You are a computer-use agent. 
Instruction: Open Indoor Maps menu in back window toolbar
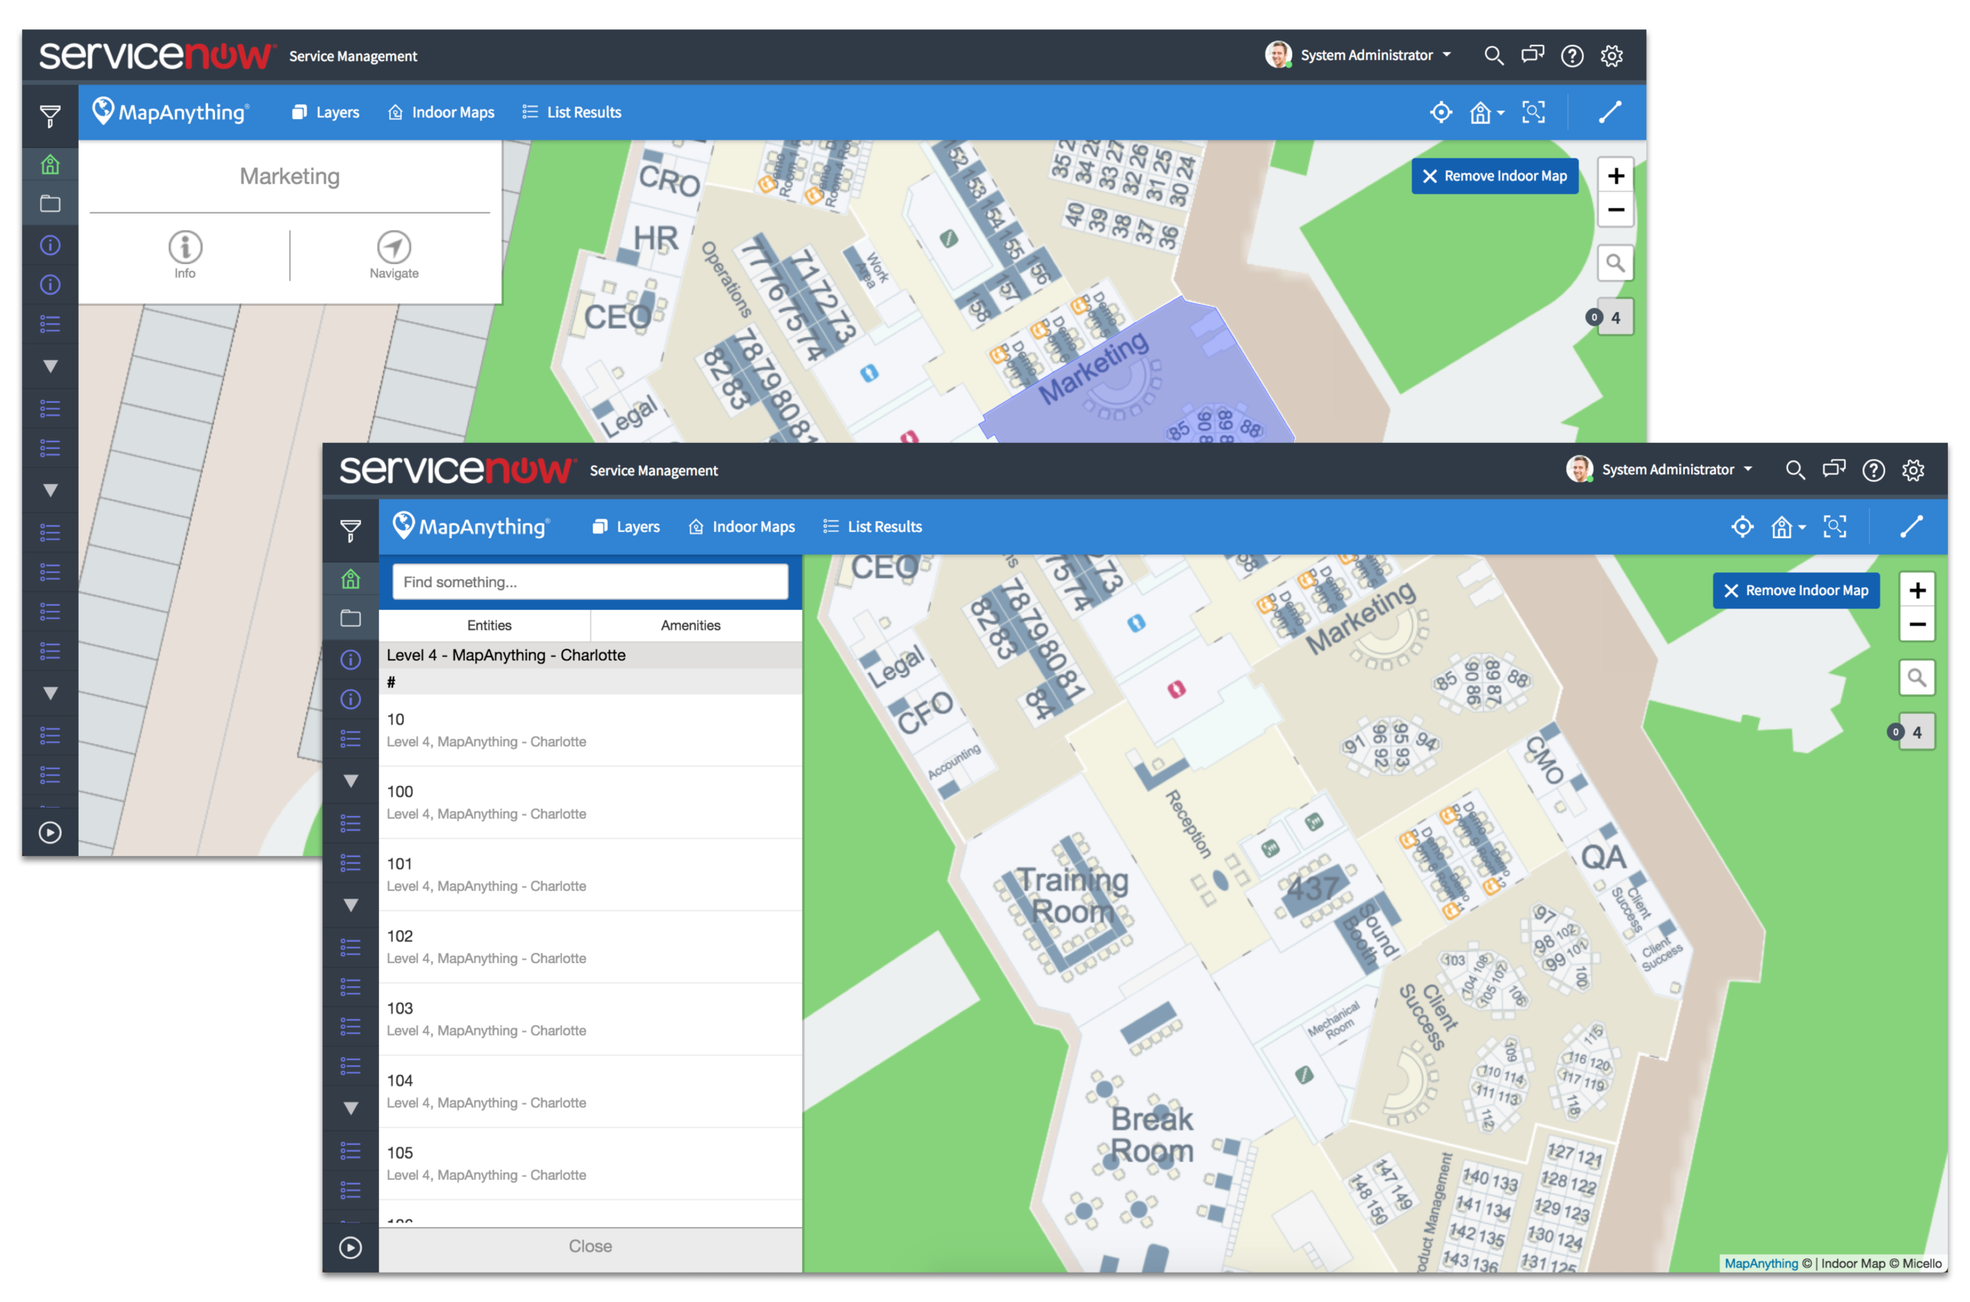coord(440,112)
